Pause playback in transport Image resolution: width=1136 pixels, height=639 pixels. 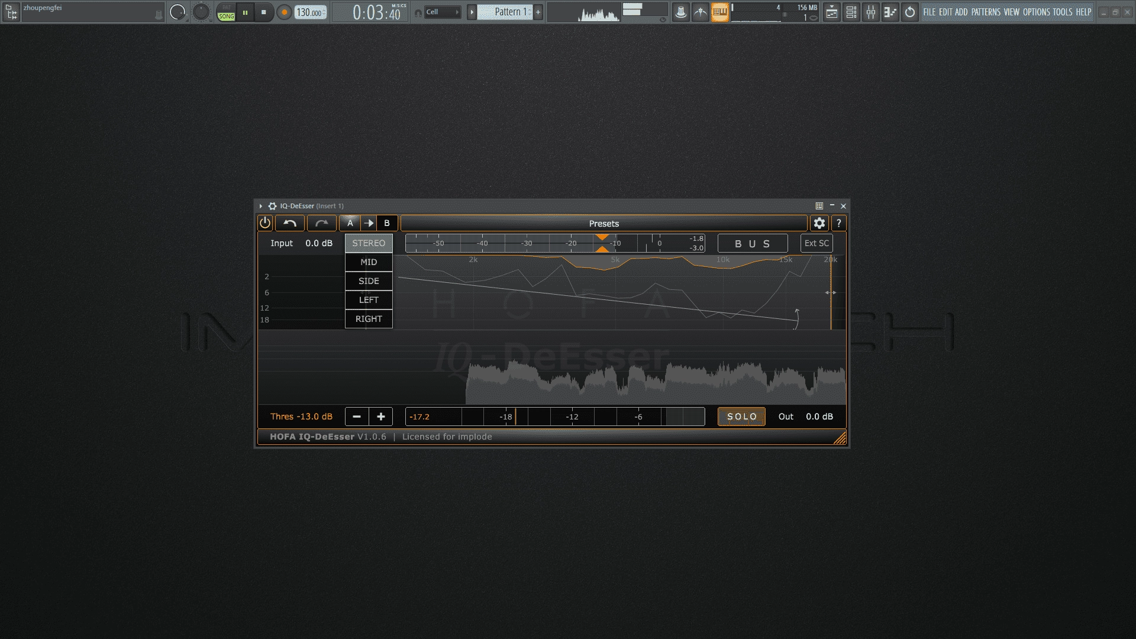pyautogui.click(x=245, y=12)
